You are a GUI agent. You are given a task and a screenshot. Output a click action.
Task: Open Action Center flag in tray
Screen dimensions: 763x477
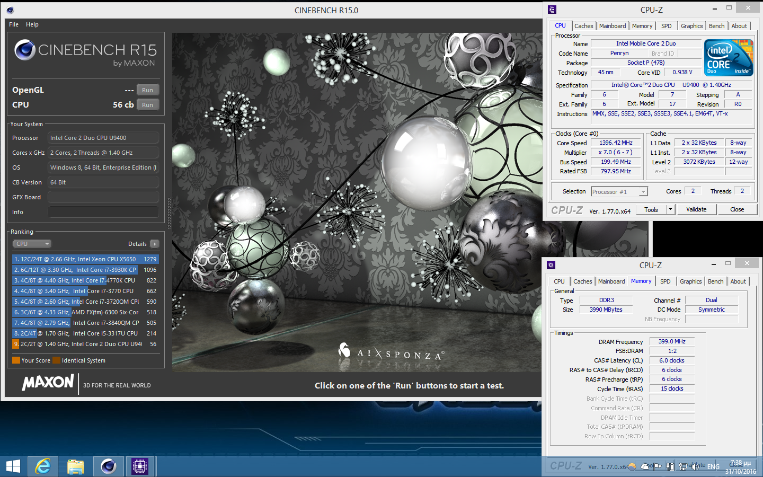657,466
